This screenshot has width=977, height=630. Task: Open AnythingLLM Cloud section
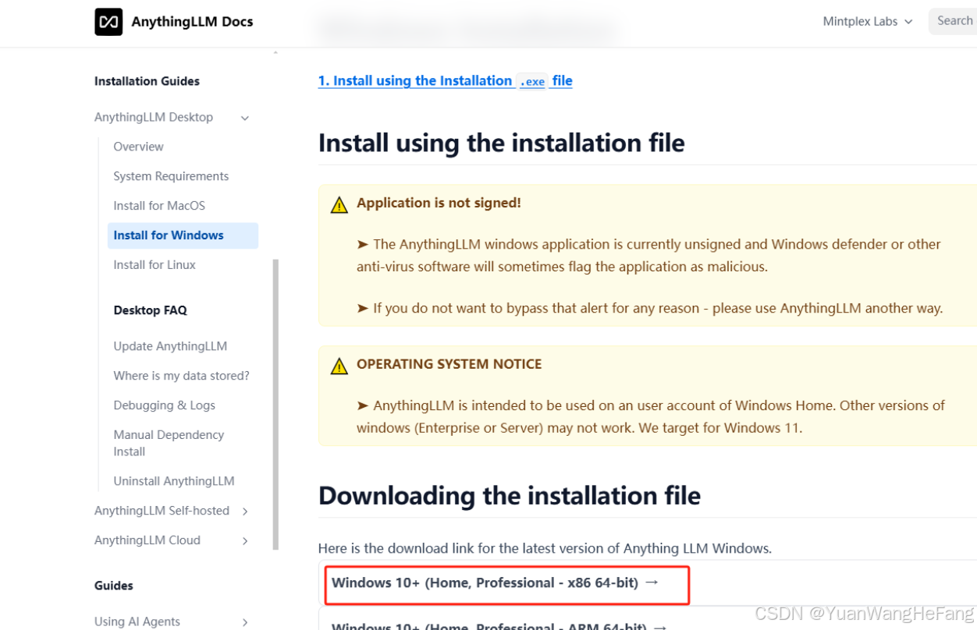point(147,540)
